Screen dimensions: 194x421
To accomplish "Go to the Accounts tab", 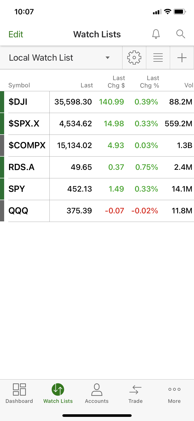I will (x=97, y=394).
